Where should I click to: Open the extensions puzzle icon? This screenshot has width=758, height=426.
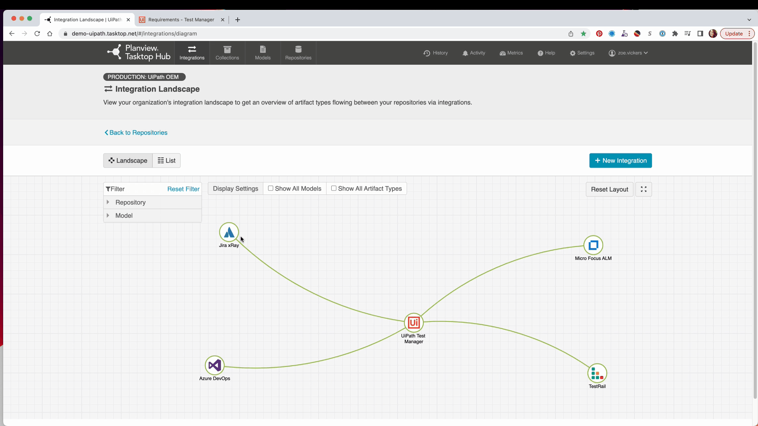675,34
